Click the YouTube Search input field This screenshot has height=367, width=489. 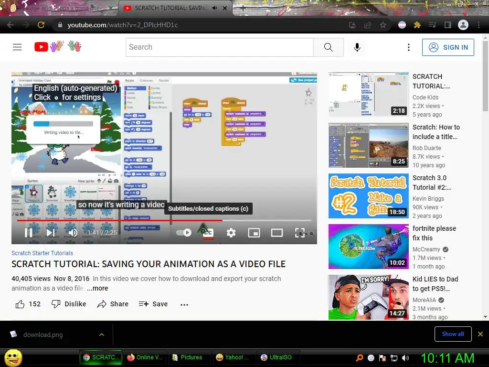pyautogui.click(x=220, y=47)
